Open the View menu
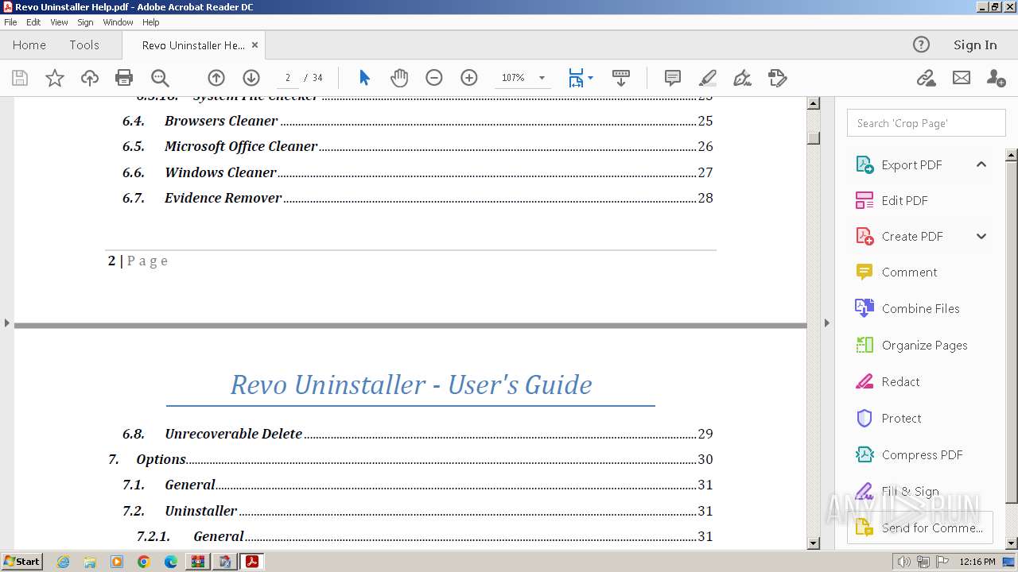Screen dimensions: 1018x572 [59, 22]
